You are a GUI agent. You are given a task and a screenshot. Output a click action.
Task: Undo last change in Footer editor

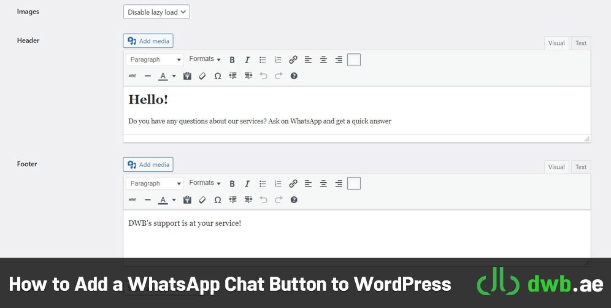(x=263, y=199)
